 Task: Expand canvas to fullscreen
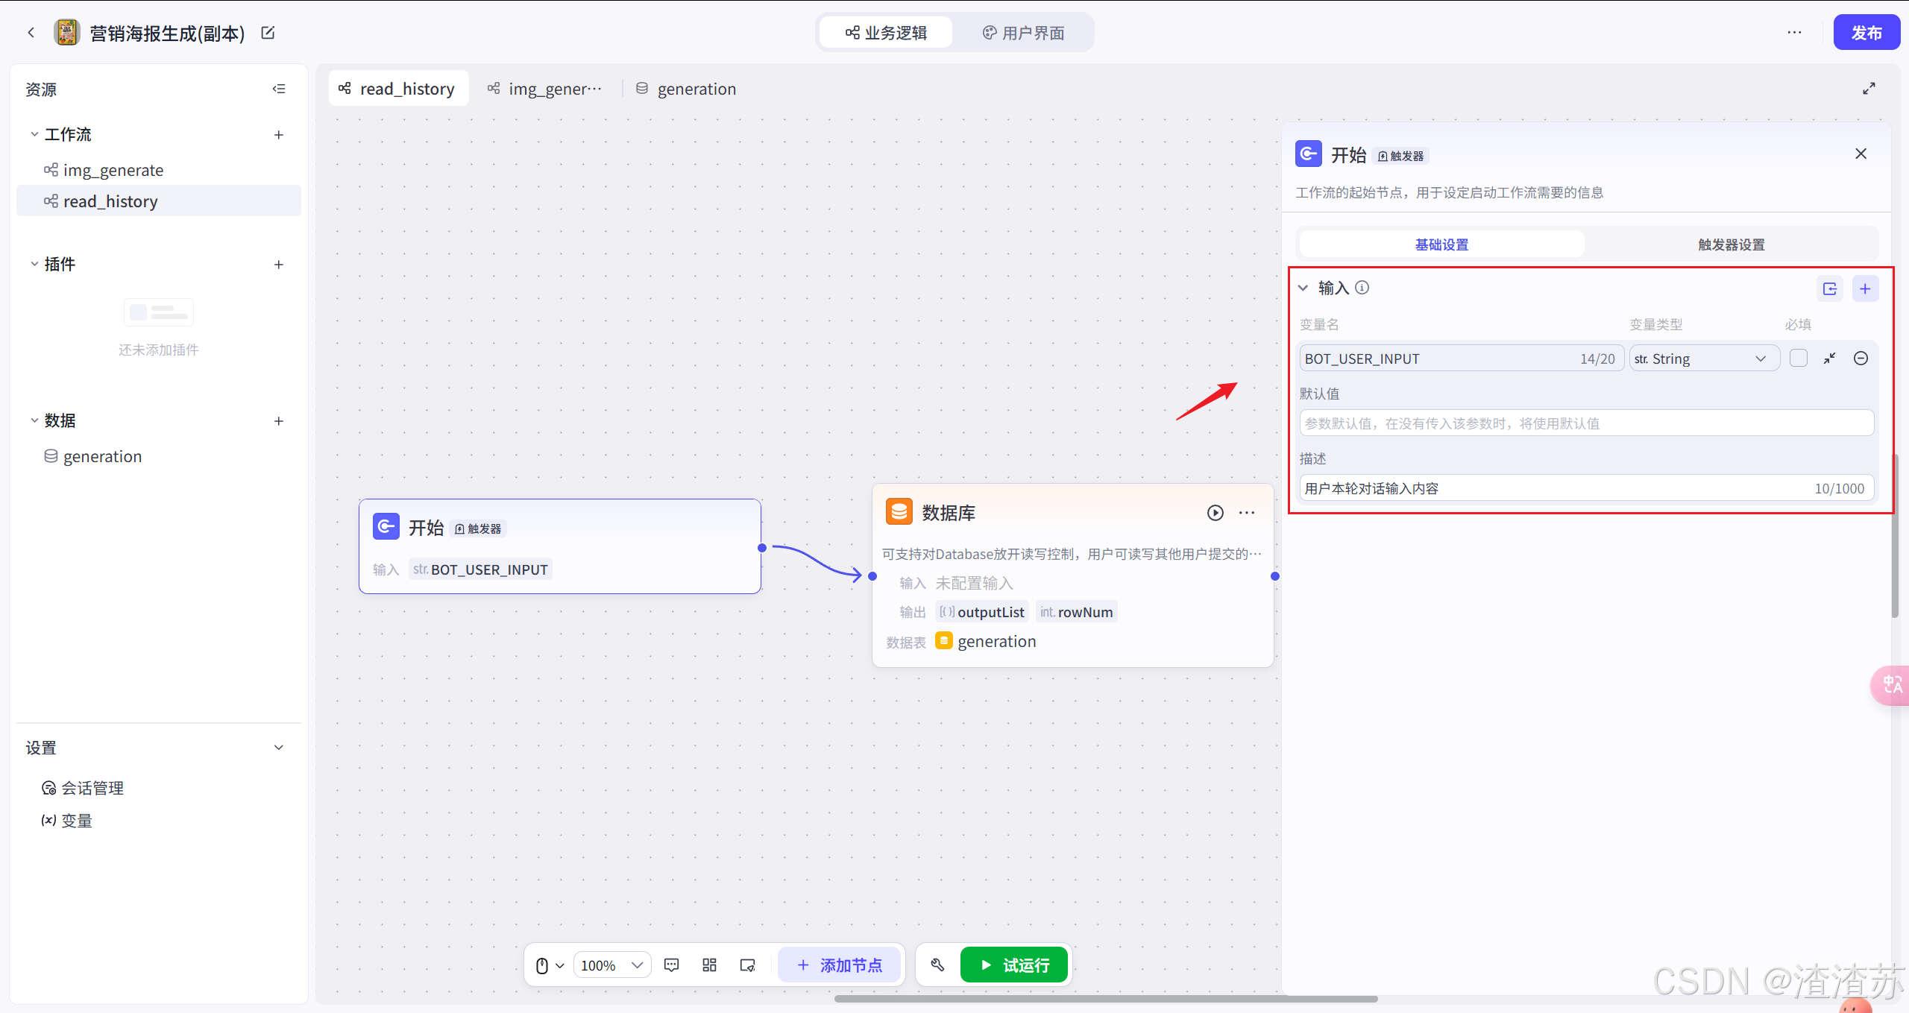click(x=1869, y=89)
